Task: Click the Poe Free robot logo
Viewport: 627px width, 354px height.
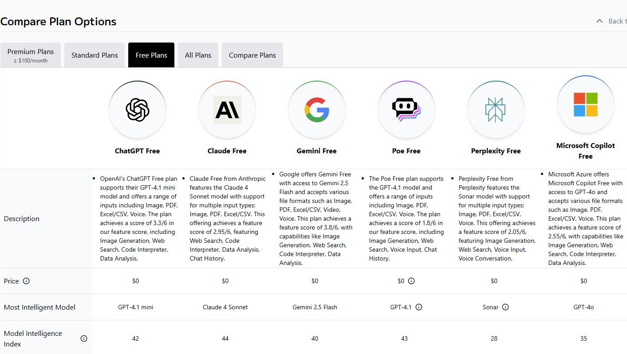Action: click(406, 109)
